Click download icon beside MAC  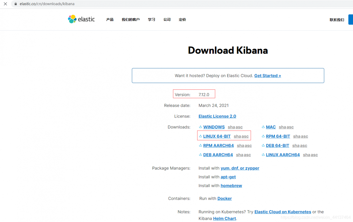point(263,127)
